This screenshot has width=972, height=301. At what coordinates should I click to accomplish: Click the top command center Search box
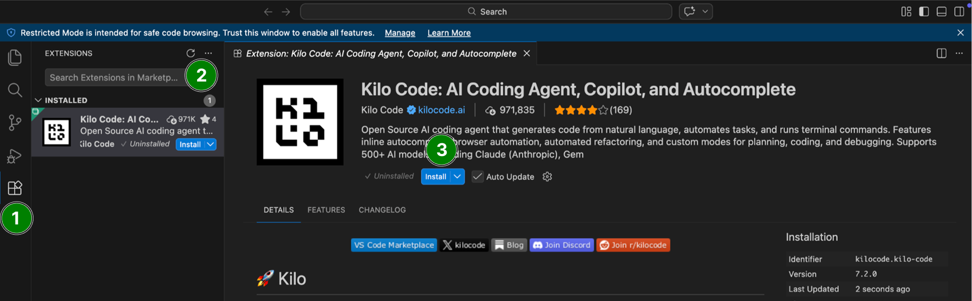(486, 11)
